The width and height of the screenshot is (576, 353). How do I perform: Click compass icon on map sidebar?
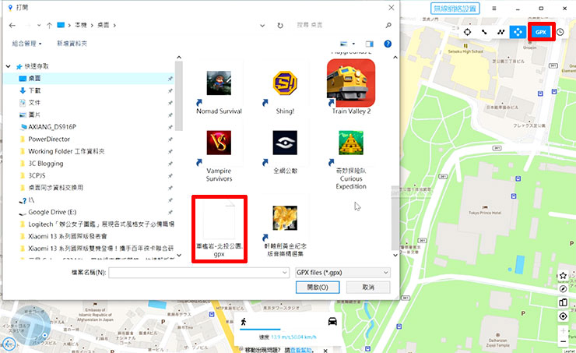[563, 288]
